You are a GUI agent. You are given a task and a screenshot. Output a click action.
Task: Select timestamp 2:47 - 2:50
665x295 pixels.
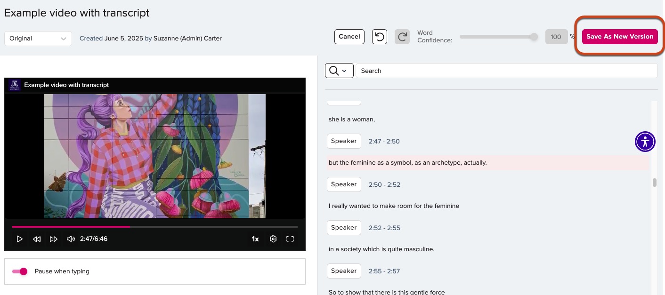click(384, 141)
